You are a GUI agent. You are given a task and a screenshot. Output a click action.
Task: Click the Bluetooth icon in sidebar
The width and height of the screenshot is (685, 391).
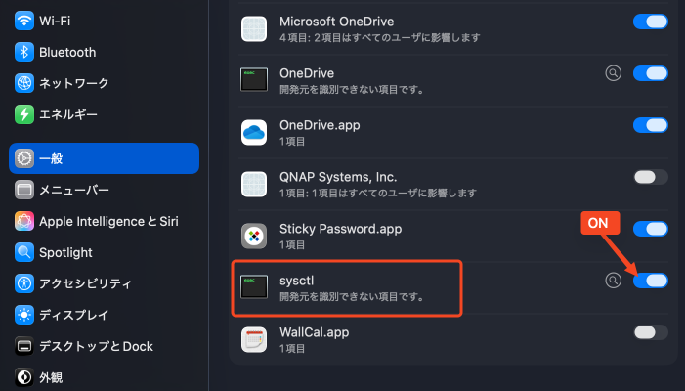24,52
